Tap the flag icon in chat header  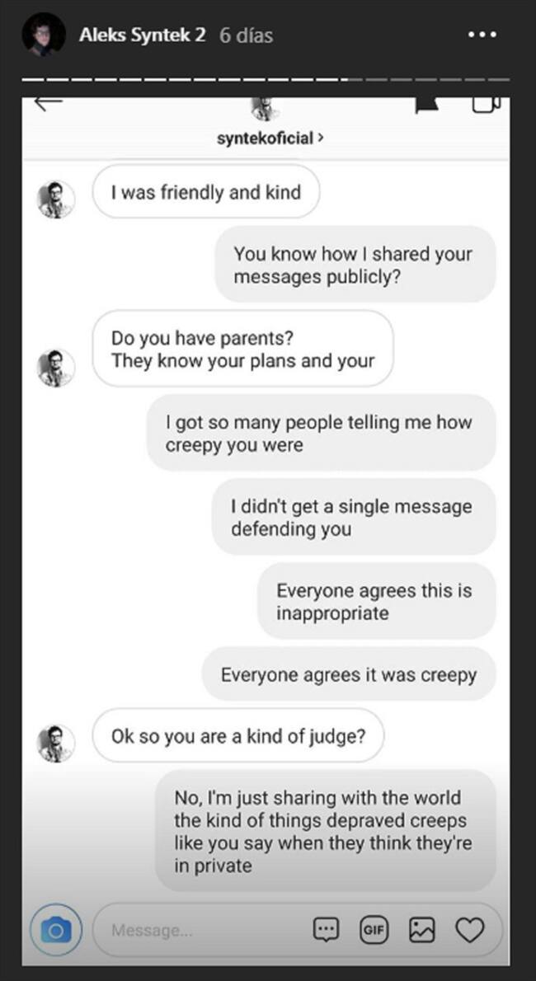[426, 104]
